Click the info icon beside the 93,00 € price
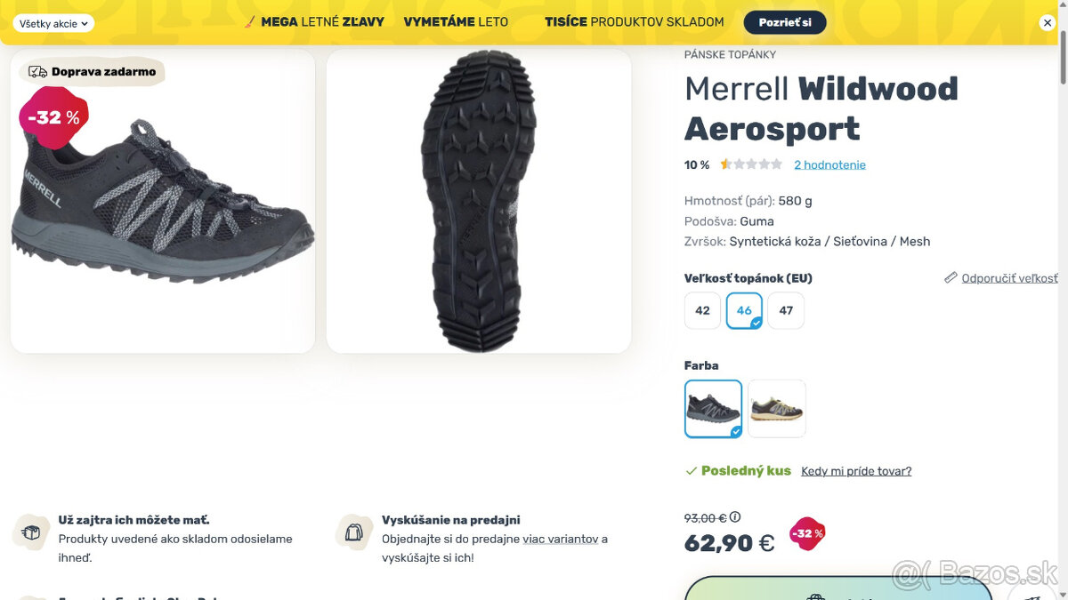Screen dimensions: 1068x600 pos(734,517)
